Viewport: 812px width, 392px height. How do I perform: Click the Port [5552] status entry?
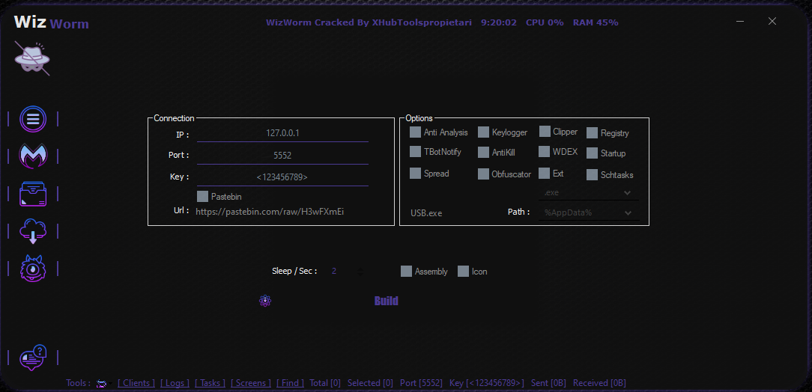[x=422, y=383]
